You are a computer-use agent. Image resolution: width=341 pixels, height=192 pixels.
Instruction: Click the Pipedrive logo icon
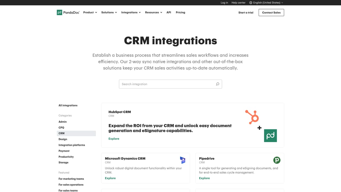tap(277, 160)
